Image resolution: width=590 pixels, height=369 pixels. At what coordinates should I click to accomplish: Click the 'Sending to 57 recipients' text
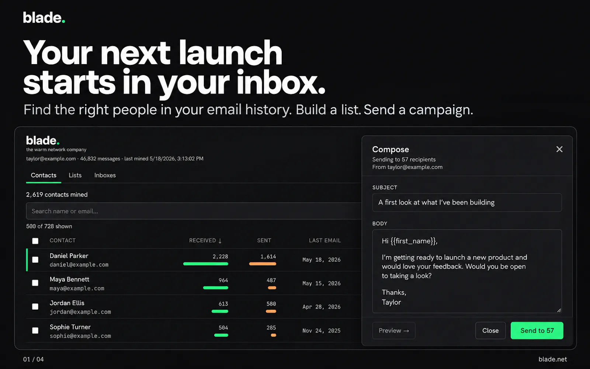pos(404,160)
